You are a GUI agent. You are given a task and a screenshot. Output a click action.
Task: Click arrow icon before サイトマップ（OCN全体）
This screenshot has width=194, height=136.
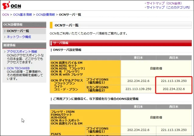[145, 3]
